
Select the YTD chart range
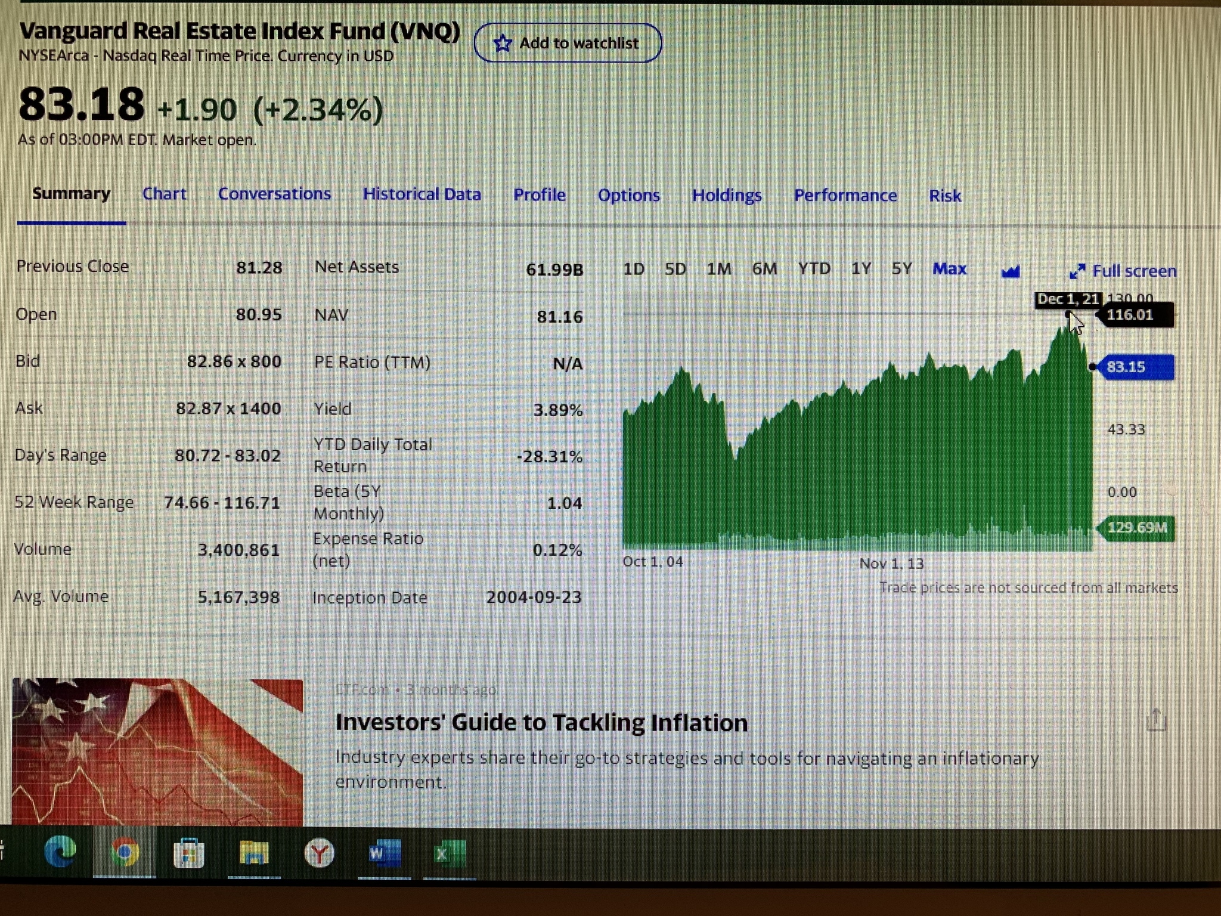pos(814,269)
